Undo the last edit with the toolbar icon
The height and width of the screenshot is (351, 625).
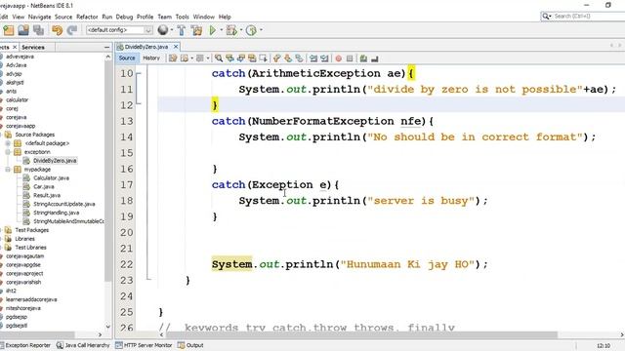coord(57,30)
